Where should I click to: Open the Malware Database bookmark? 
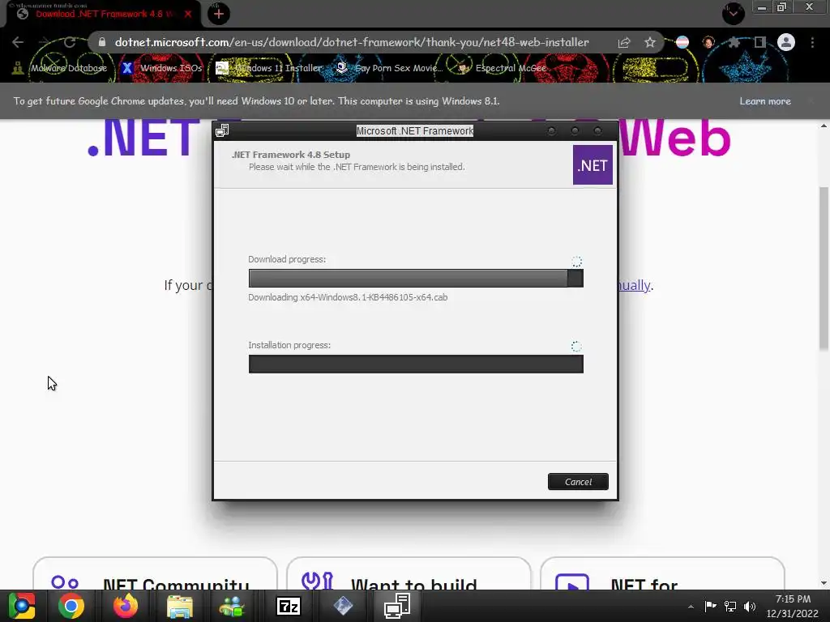[x=60, y=68]
